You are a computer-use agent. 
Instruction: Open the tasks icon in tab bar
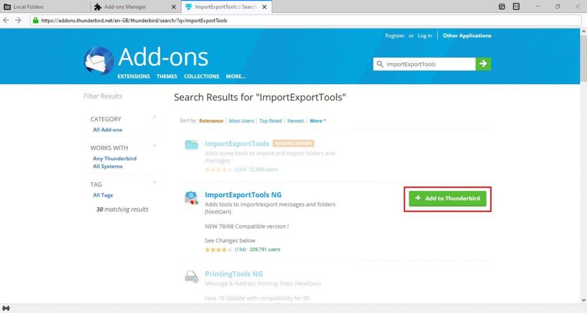pos(516,6)
